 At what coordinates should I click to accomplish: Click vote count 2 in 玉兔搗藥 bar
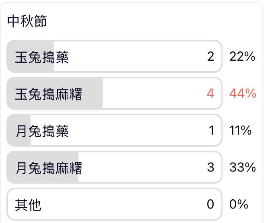coord(210,57)
